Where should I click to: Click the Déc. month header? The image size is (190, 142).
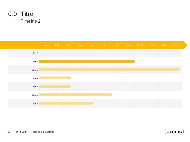(x=176, y=45)
